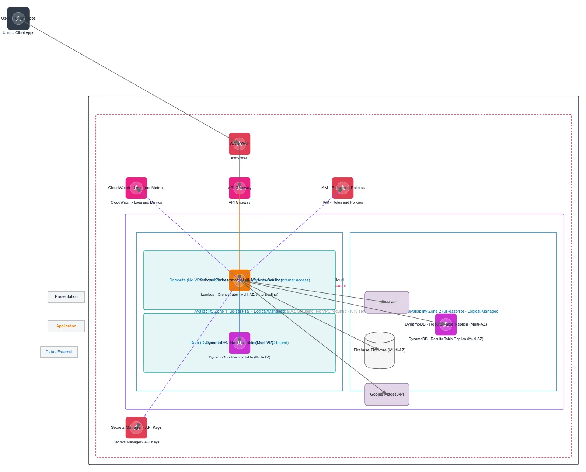Select 'Lambda - Orchestrator (Multi-AZ, Auto-Scaling)' caption below icon
The width and height of the screenshot is (586, 472).
coord(240,295)
